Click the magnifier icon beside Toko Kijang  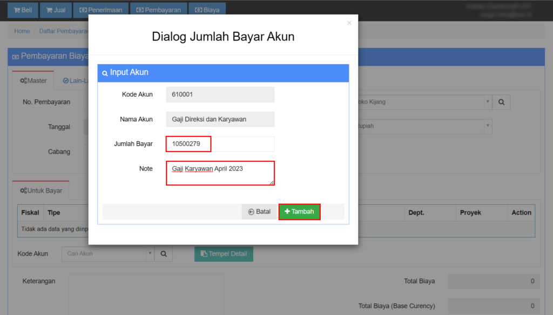(x=501, y=102)
